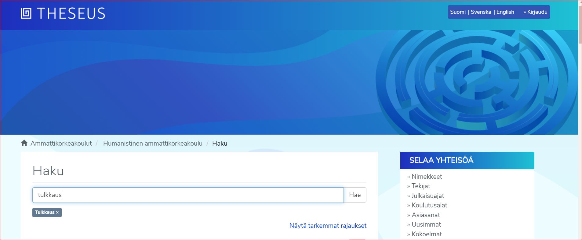Switch language to Svenska
Viewport: 582px width, 240px height.
click(481, 12)
